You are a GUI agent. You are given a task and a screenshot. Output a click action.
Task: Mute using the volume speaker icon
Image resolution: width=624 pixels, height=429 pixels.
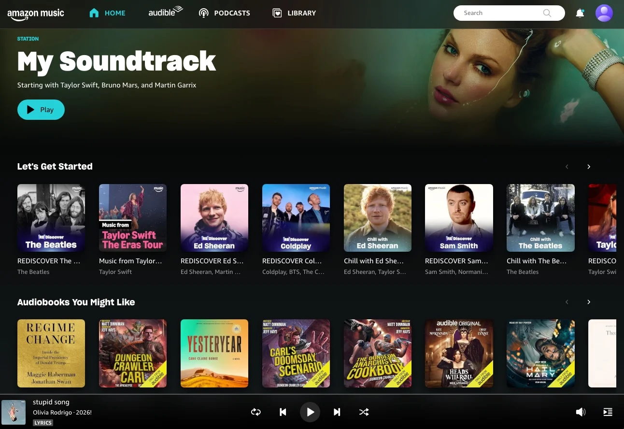(x=581, y=412)
